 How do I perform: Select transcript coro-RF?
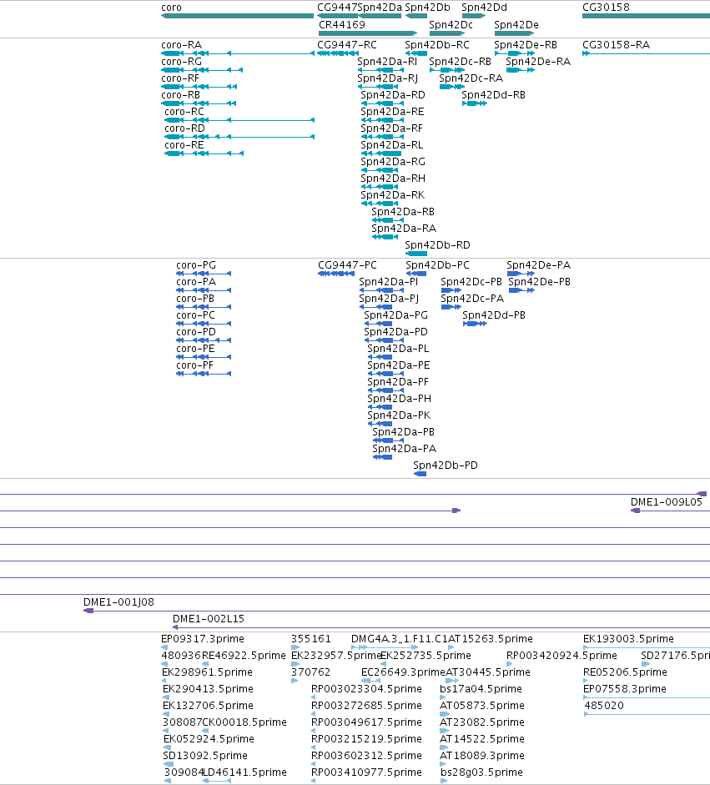[199, 87]
